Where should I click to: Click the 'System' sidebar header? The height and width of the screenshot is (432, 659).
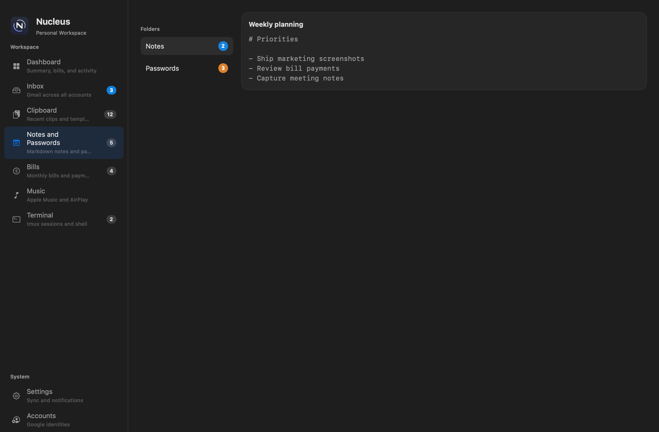pos(20,377)
